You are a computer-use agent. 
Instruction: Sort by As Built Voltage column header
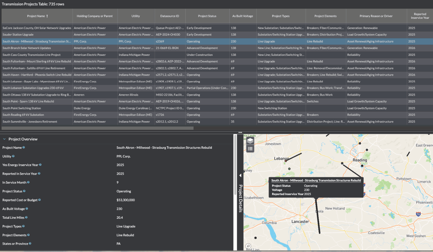(x=242, y=16)
